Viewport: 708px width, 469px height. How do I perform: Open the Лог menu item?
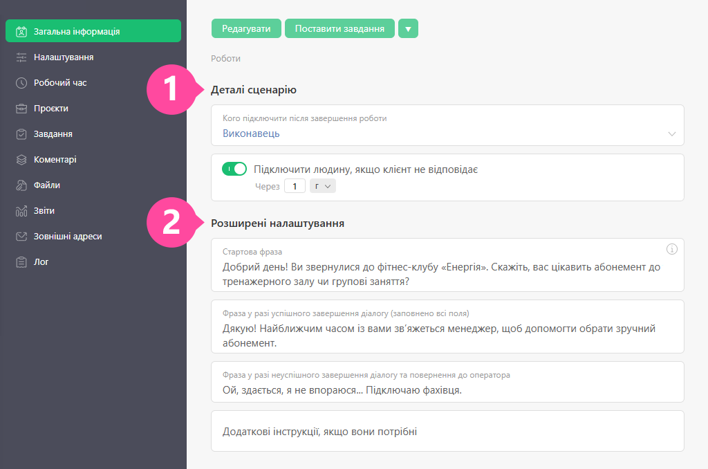pyautogui.click(x=41, y=262)
